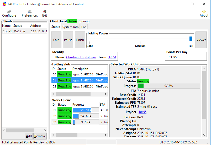This screenshot has width=211, height=145.
Task: Click the FAHControl title bar logo
Action: pos(4,4)
